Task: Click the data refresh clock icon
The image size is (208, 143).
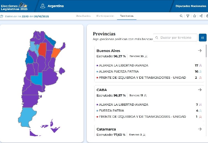Action: pos(2,16)
